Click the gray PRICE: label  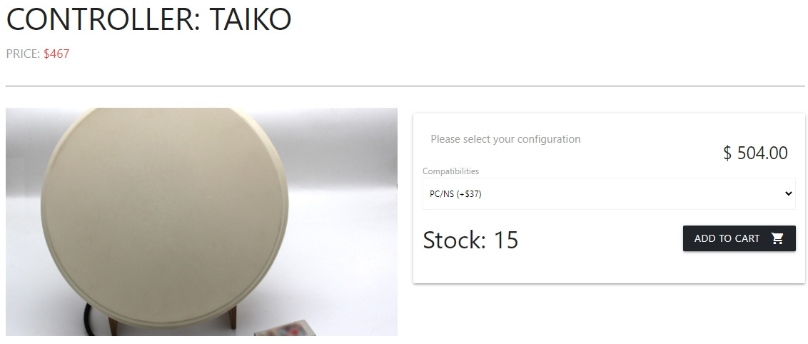23,54
